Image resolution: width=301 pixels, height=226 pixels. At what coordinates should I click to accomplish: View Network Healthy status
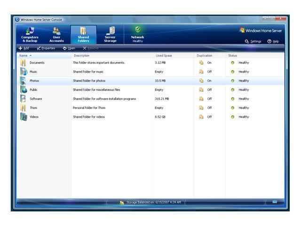pyautogui.click(x=137, y=34)
